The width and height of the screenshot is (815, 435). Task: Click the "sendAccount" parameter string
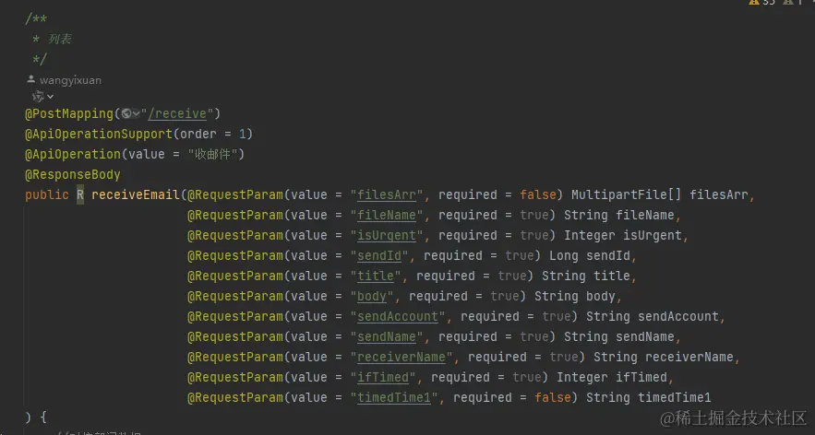tap(398, 316)
